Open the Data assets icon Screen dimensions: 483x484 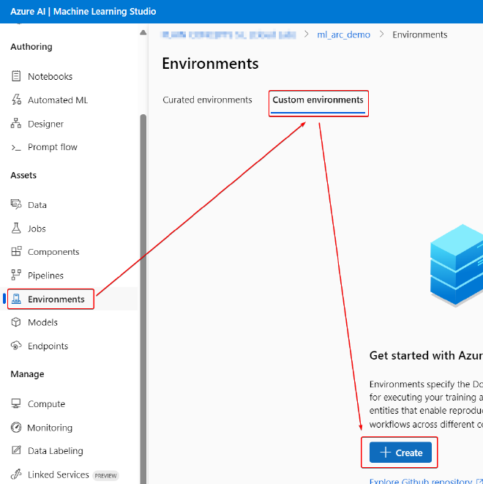coord(16,204)
